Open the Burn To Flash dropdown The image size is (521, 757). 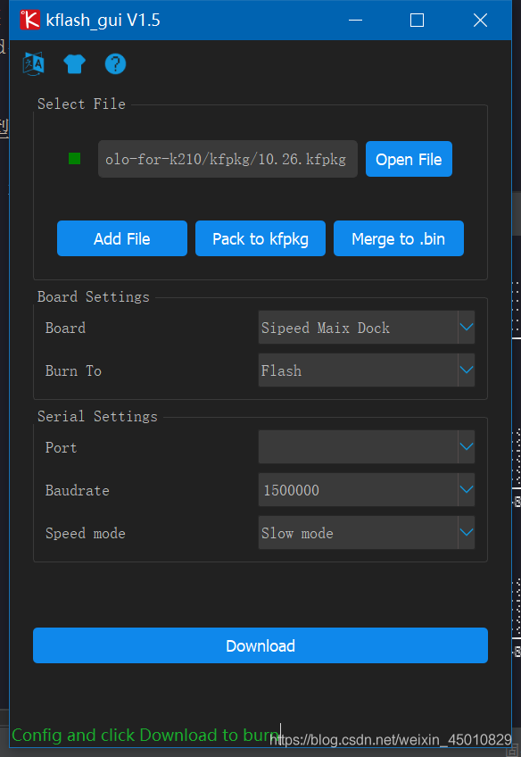point(367,370)
